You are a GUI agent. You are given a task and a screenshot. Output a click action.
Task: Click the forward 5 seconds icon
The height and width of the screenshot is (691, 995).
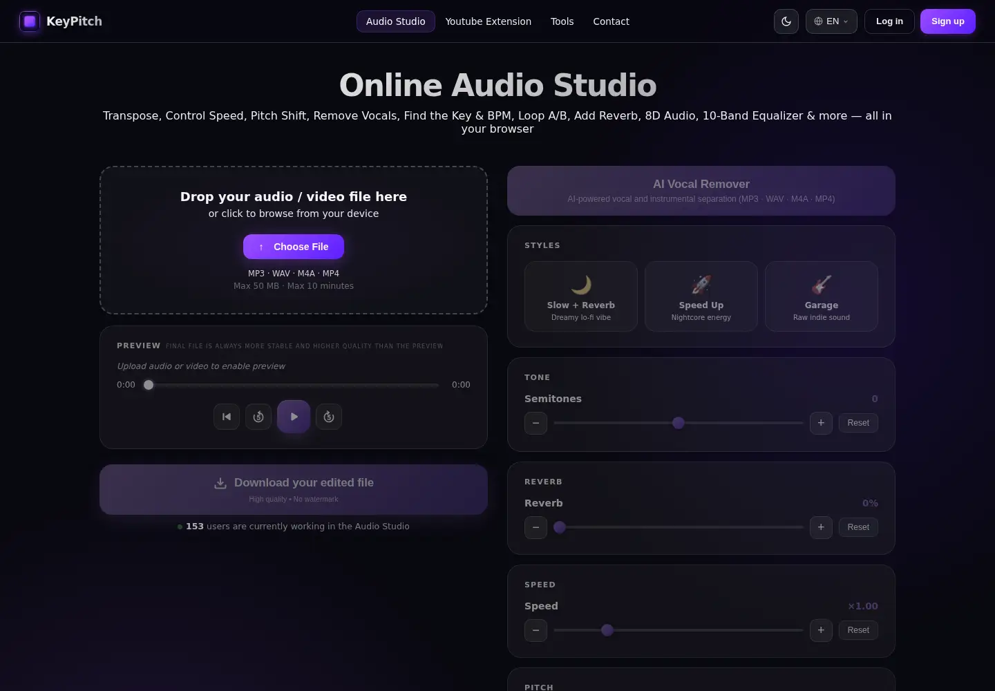pos(329,417)
